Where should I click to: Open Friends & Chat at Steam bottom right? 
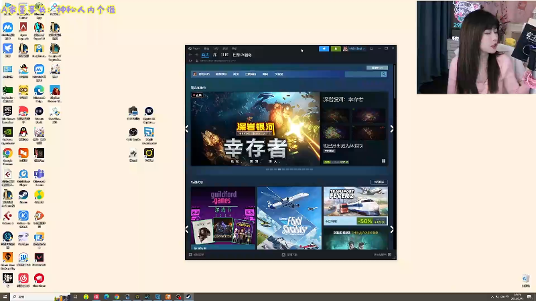pos(382,255)
